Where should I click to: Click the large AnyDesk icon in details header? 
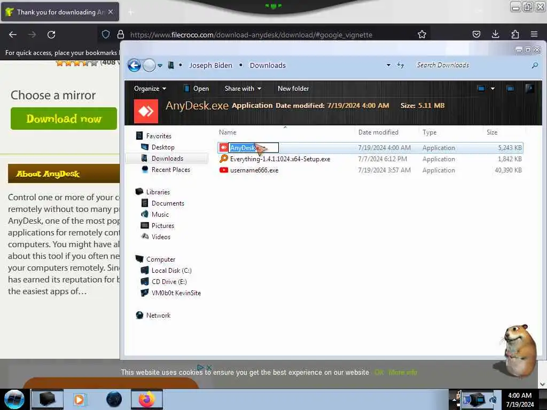pyautogui.click(x=146, y=111)
